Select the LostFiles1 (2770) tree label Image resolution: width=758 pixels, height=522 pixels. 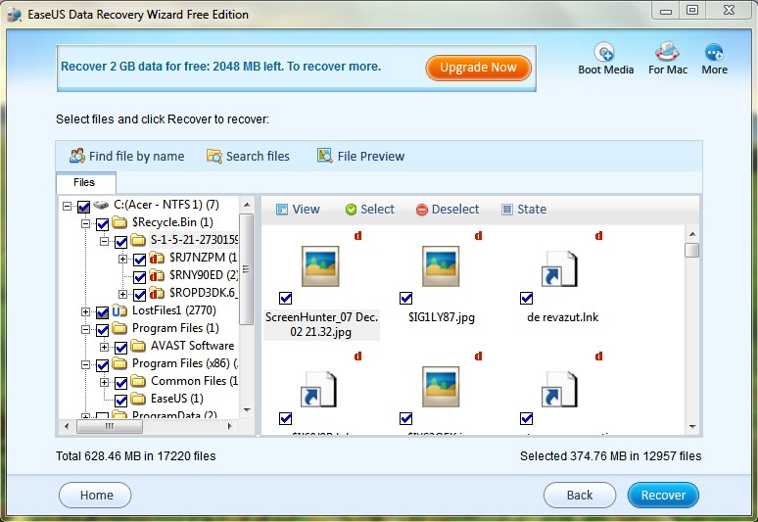[174, 310]
